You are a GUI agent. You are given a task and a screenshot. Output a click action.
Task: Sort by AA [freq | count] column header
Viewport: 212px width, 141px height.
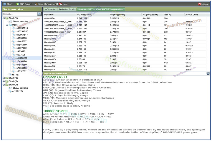pos(152,15)
